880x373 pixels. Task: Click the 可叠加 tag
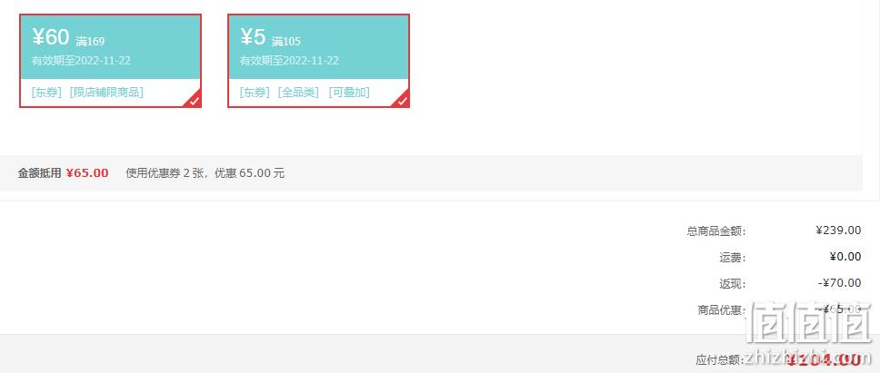(349, 93)
